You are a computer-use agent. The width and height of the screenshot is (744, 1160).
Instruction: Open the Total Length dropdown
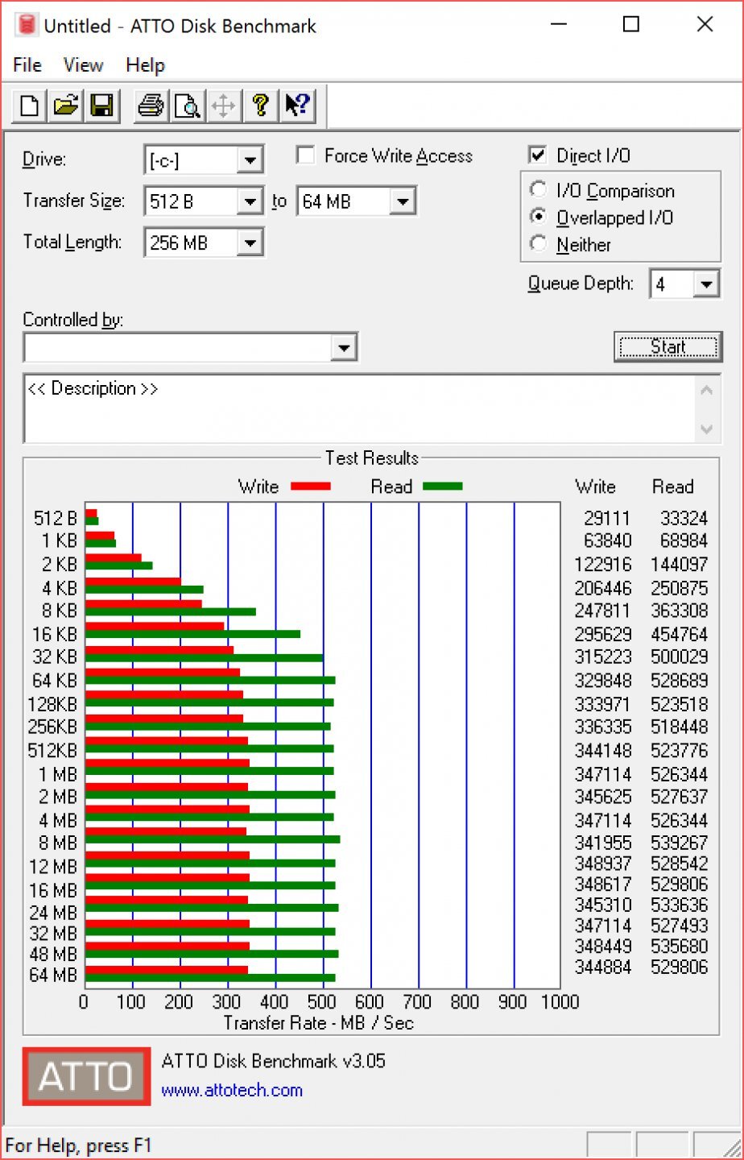[250, 242]
